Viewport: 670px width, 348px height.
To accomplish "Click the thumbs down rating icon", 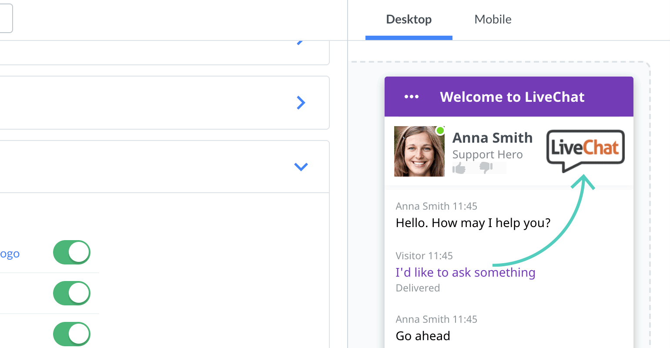I will [x=486, y=167].
